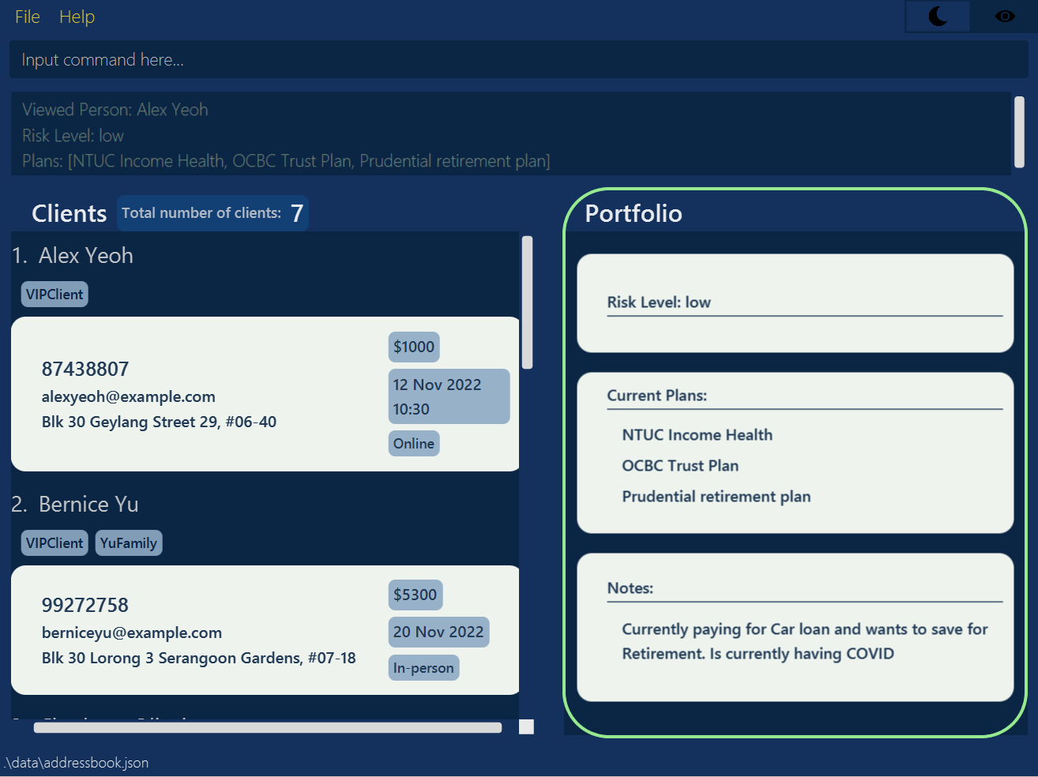
Task: Click the Online meeting location label
Action: point(414,444)
